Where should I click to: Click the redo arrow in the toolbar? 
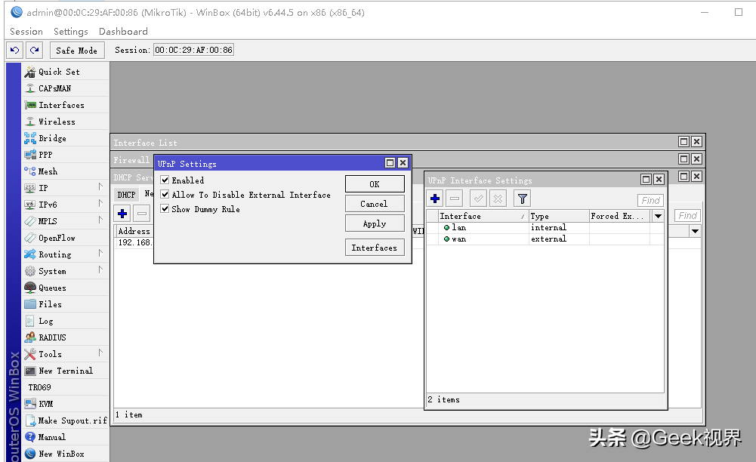click(34, 50)
